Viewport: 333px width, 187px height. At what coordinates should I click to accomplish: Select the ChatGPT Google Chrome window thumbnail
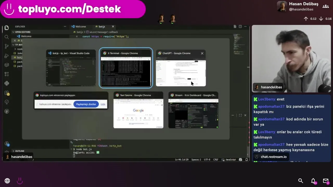(181, 68)
